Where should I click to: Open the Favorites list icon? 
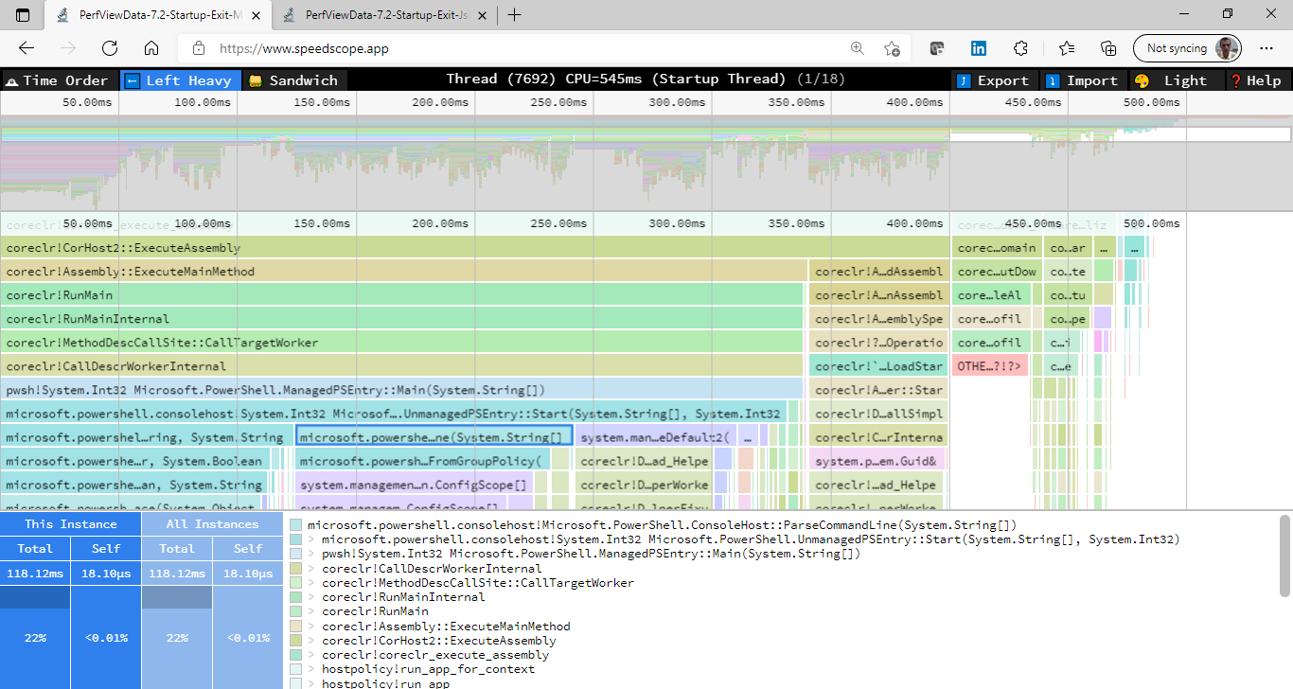[x=1067, y=48]
